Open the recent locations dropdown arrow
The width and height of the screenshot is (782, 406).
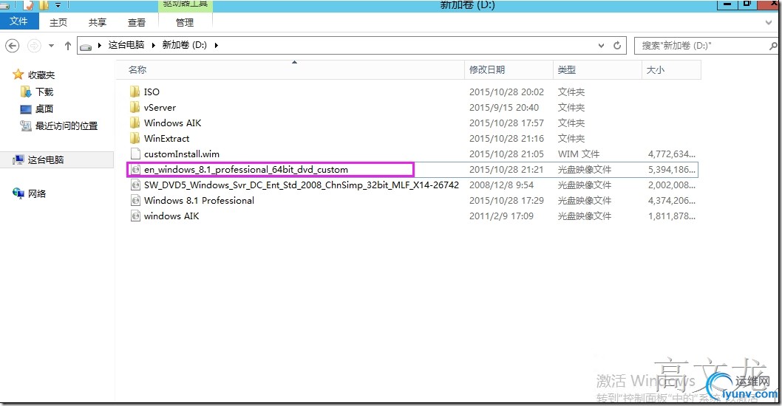[51, 46]
